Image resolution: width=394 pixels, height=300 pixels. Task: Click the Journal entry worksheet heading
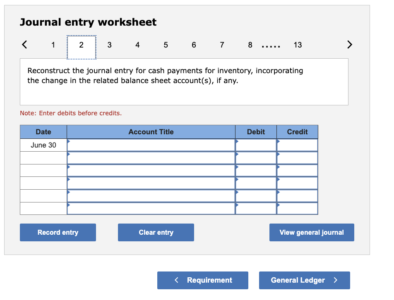[x=88, y=22]
